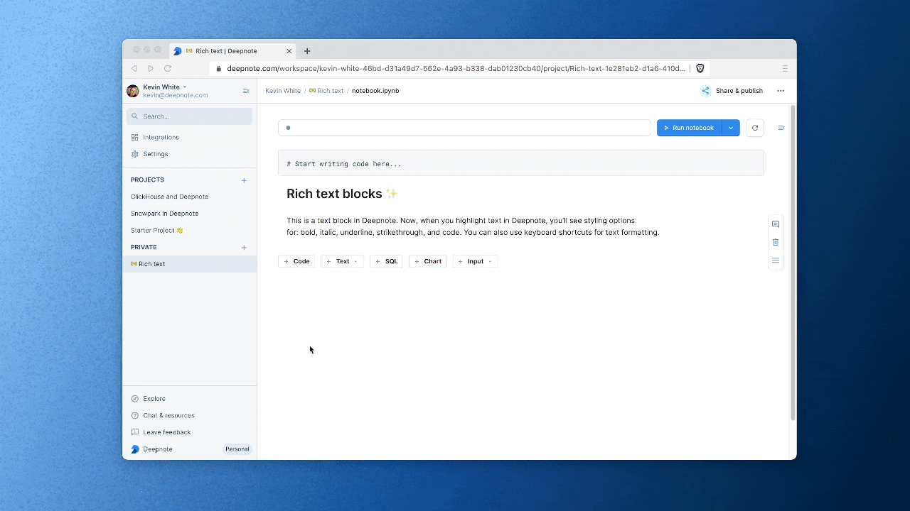Click the browser forward arrow

pos(151,69)
